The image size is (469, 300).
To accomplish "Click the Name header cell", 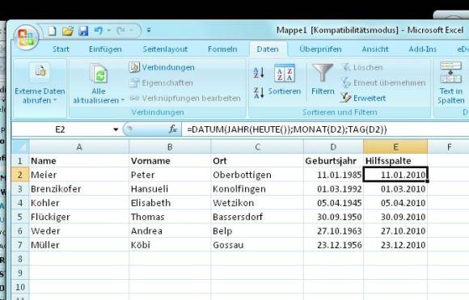I will click(79, 161).
